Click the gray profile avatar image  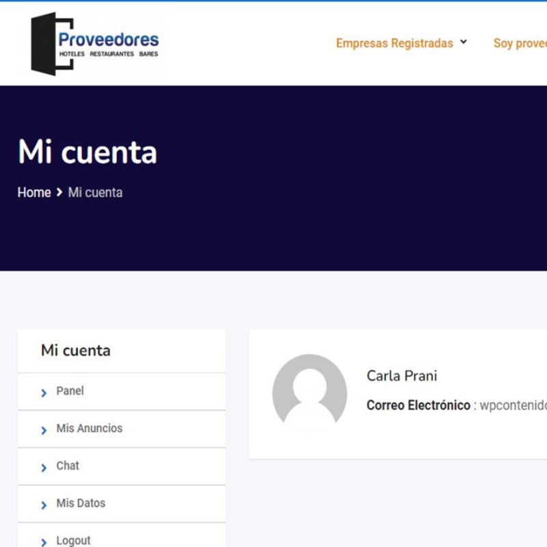point(309,391)
